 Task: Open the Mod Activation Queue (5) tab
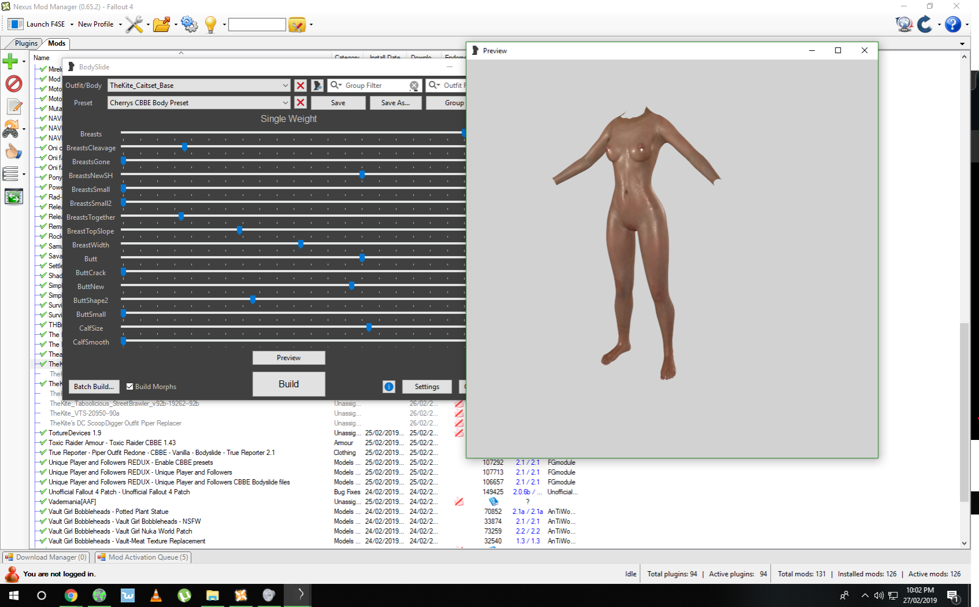tap(143, 557)
